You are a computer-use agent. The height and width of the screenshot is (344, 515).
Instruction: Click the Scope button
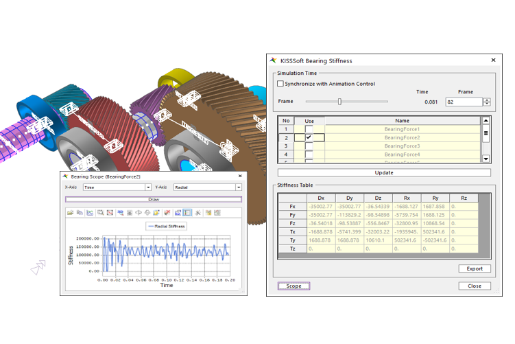click(x=294, y=286)
